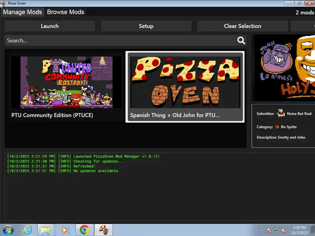Open the Setup button
Image resolution: width=315 pixels, height=236 pixels.
coord(146,26)
